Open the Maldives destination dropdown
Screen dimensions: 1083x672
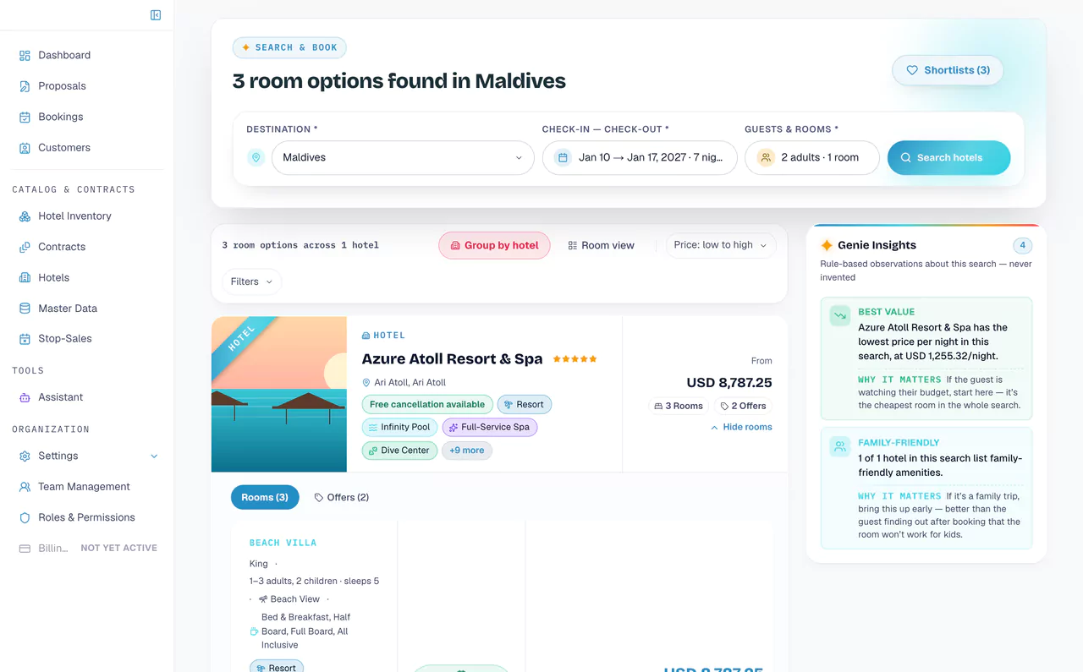pyautogui.click(x=403, y=157)
